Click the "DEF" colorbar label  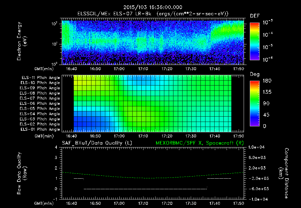tap(255, 16)
